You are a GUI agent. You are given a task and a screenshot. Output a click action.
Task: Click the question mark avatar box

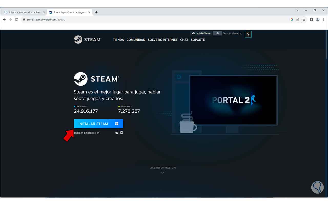click(248, 34)
